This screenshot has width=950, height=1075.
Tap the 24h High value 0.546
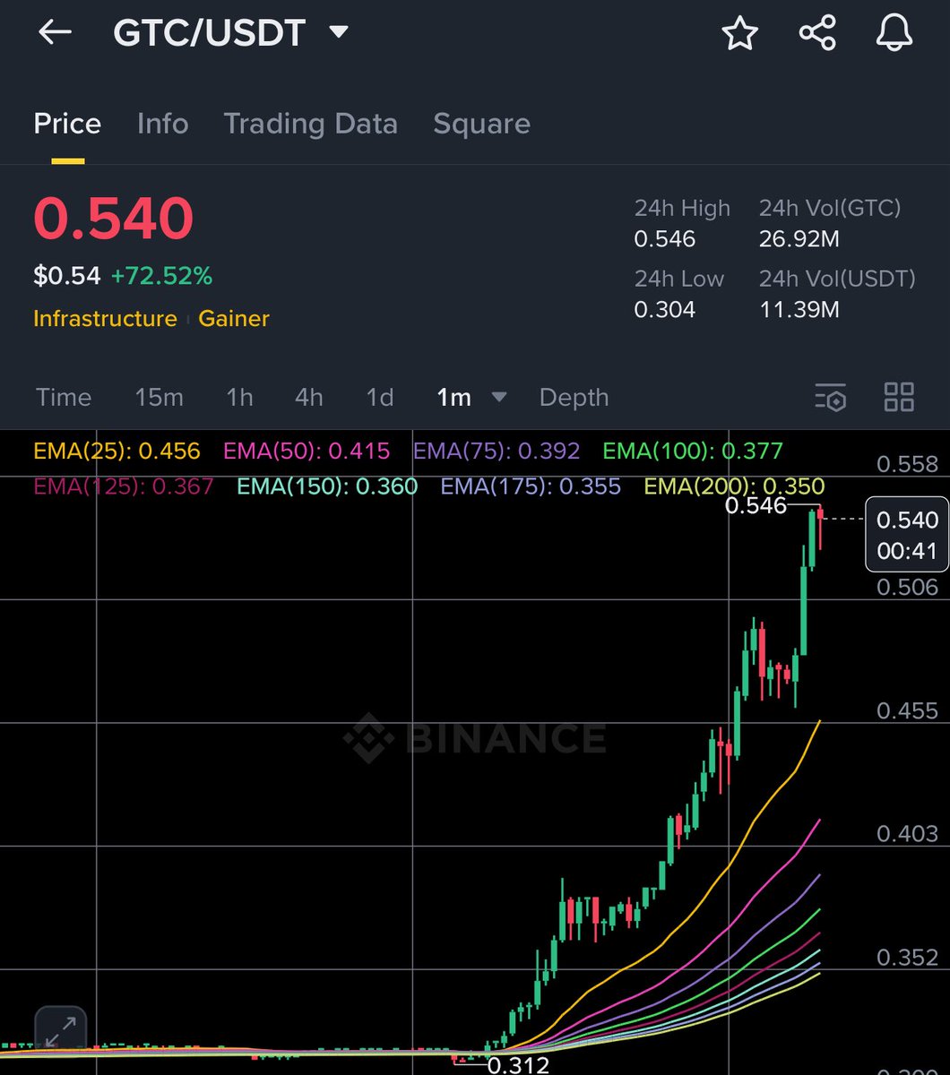pos(665,239)
